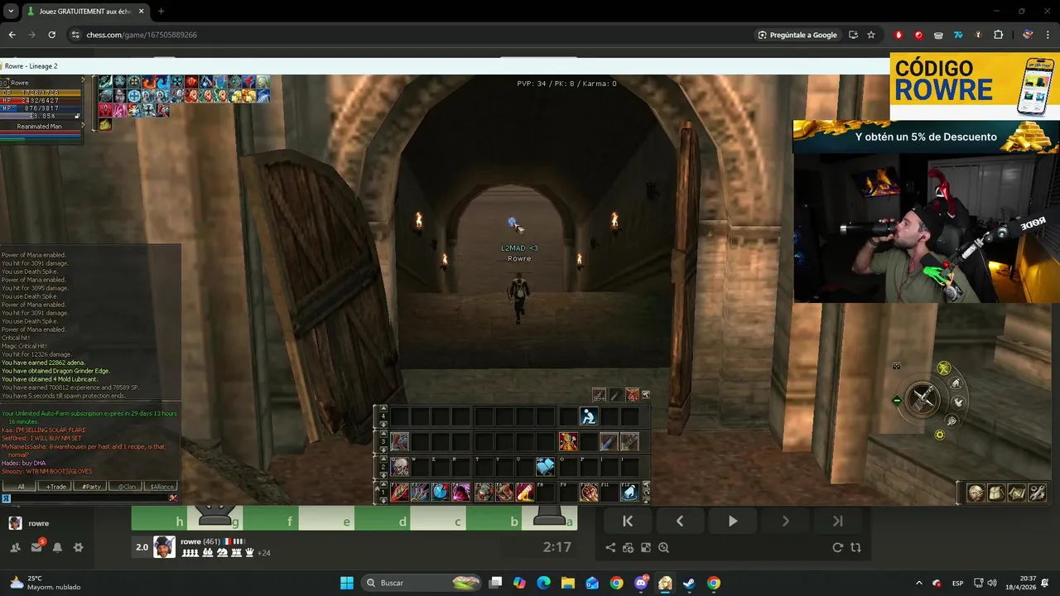The image size is (1060, 596).
Task: Reload the browser page
Action: tap(51, 35)
